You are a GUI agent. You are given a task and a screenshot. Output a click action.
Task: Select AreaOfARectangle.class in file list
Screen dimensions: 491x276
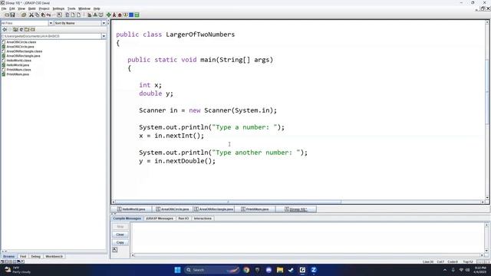[24, 51]
